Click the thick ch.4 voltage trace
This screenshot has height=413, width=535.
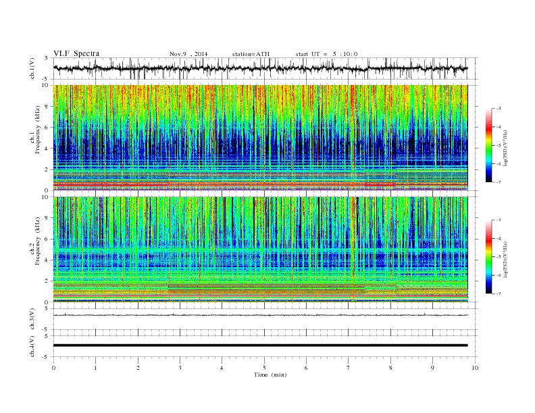[x=260, y=346]
